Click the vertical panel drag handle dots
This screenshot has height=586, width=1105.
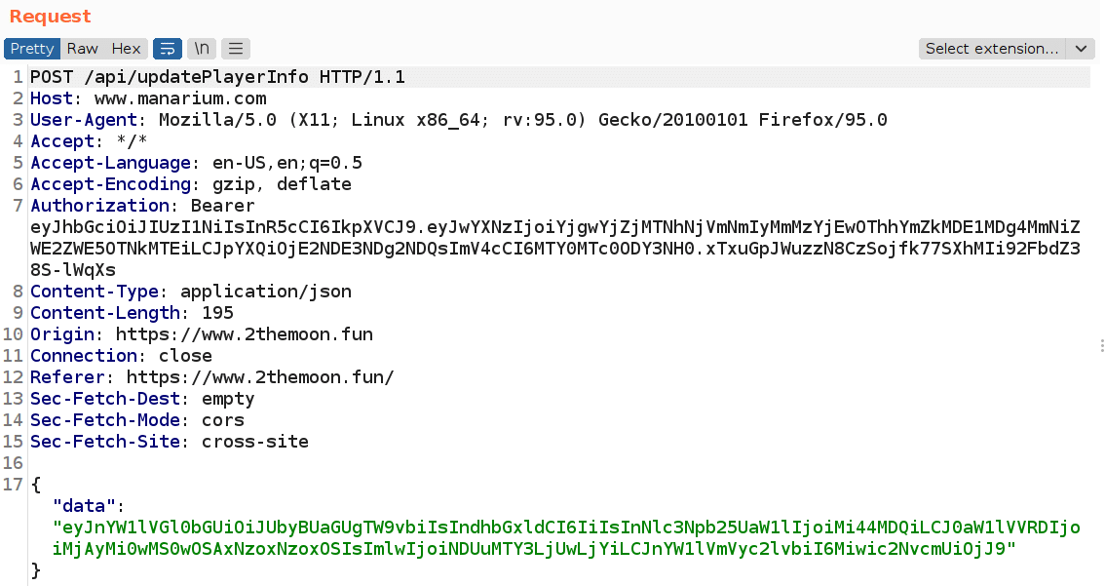click(1101, 345)
